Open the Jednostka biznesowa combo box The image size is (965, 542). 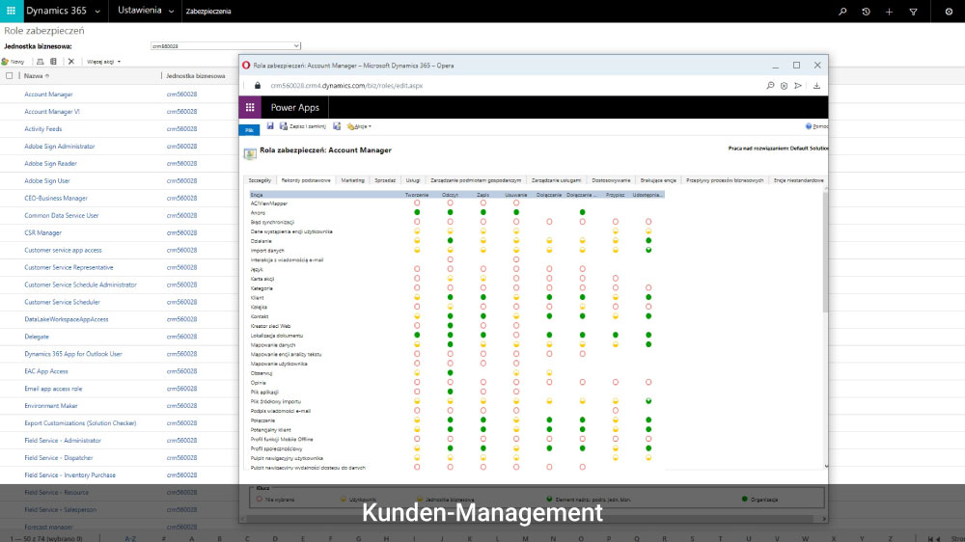pos(225,46)
